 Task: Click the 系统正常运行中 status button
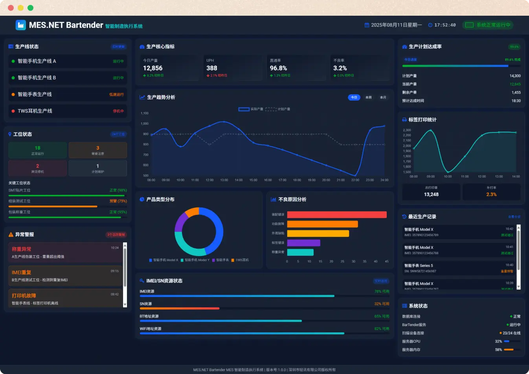[488, 25]
